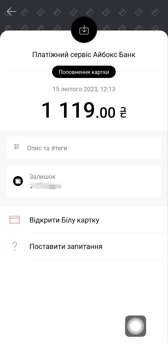Tap the back arrow at top

11,12
